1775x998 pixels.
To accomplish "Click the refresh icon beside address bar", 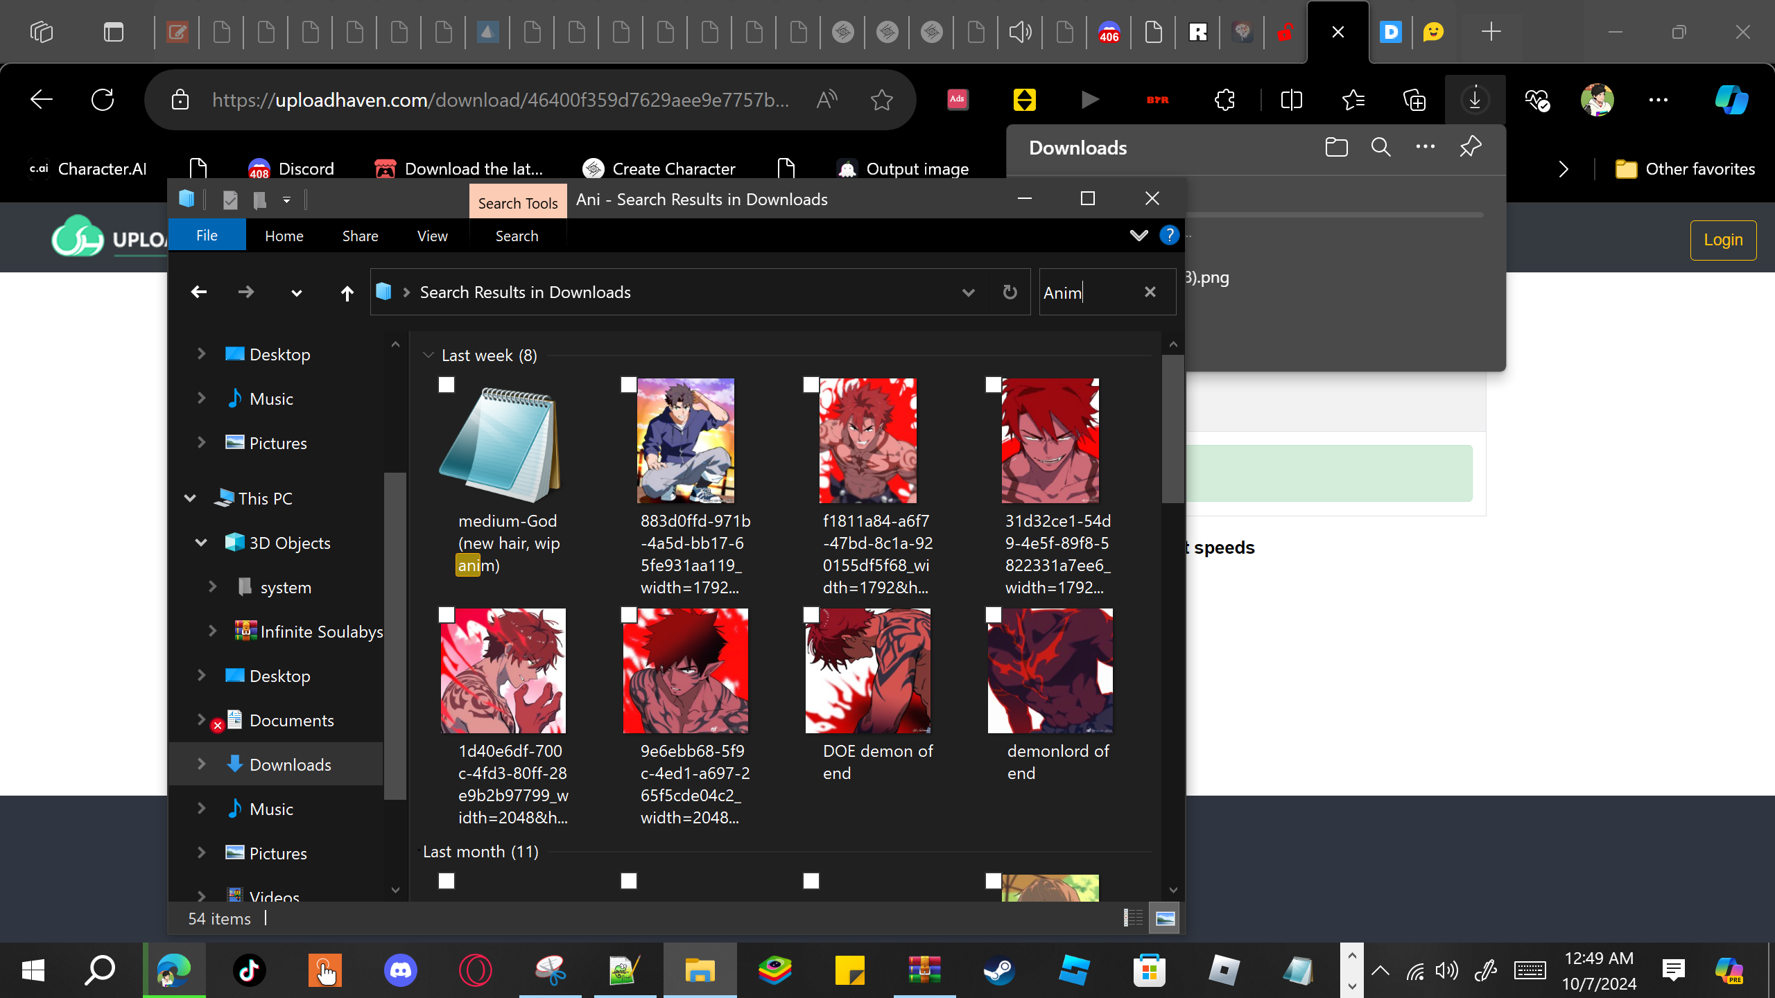I will [x=1010, y=292].
